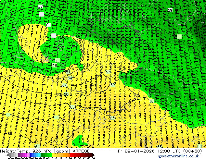This screenshot has width=206, height=159.
Task: Click the '12' legend scale label
Action: pos(61,158)
